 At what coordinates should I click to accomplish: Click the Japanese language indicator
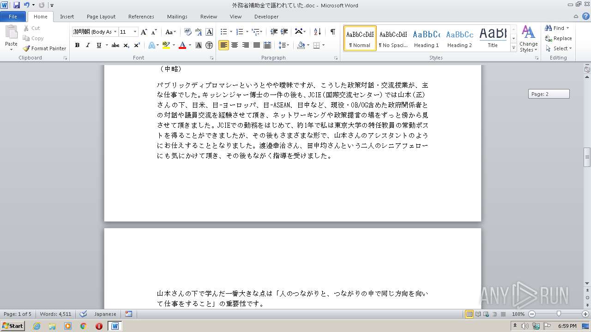(x=105, y=314)
